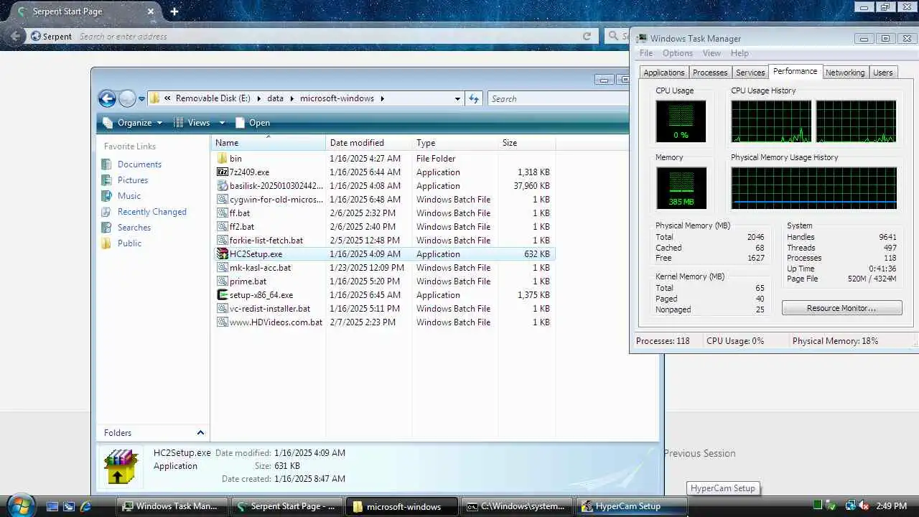Click the microsoft-windows breadcrumb segment
Screen dimensions: 919x517
coord(337,98)
